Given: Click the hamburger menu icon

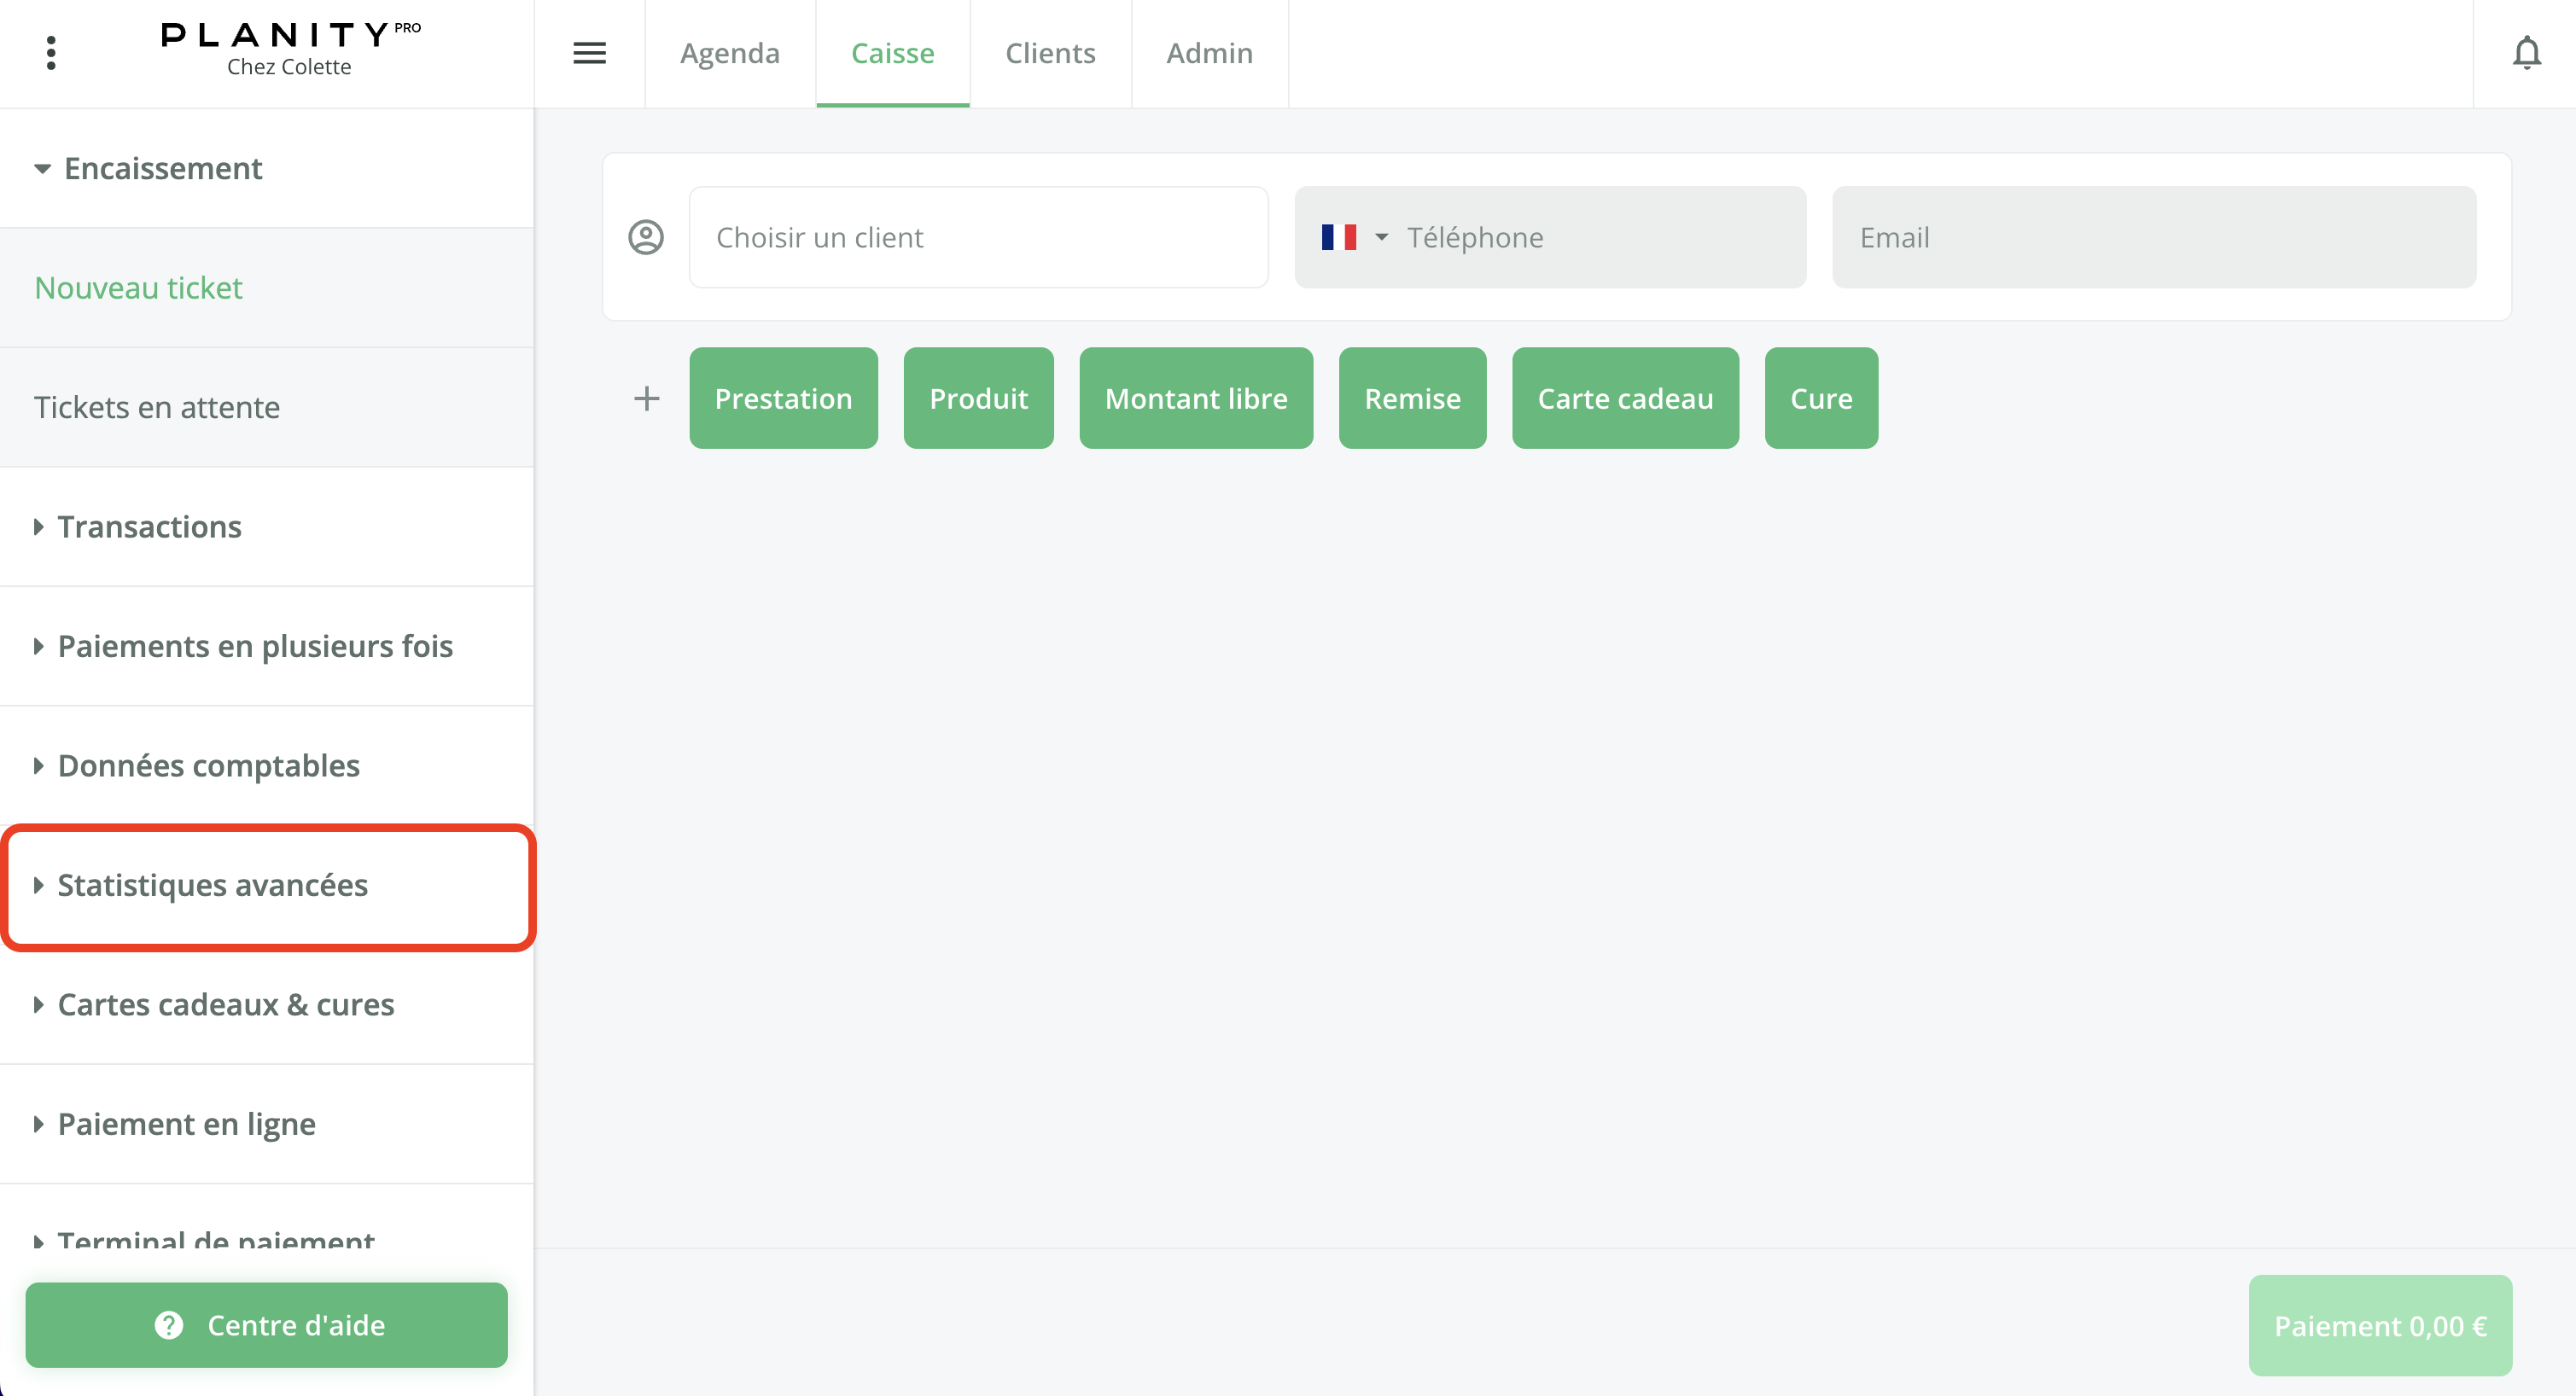Looking at the screenshot, I should coord(589,53).
